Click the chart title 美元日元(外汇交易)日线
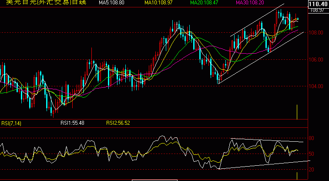This screenshot has height=181, width=329. point(46,2)
